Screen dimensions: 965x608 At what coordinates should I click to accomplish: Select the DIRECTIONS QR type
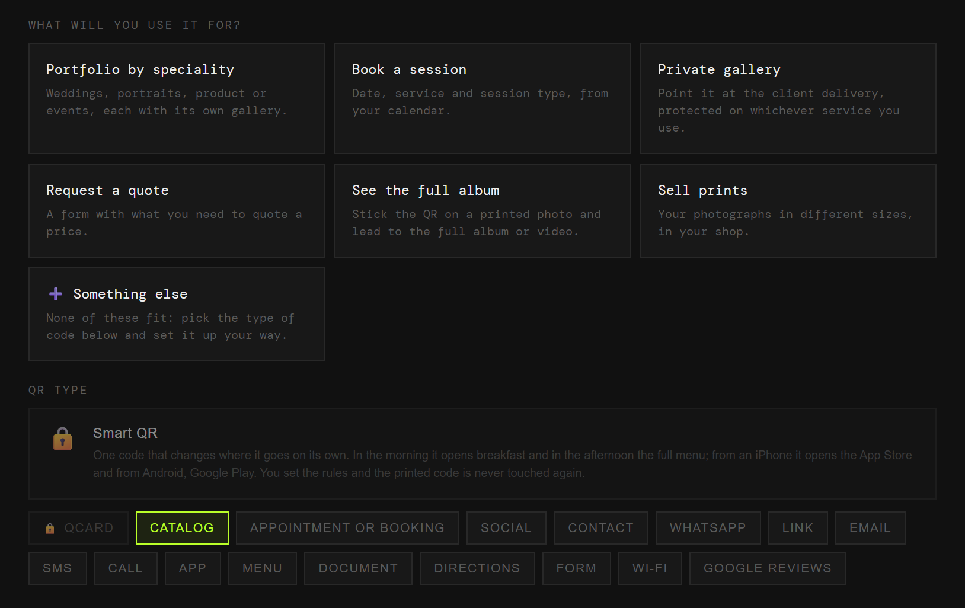pyautogui.click(x=477, y=568)
